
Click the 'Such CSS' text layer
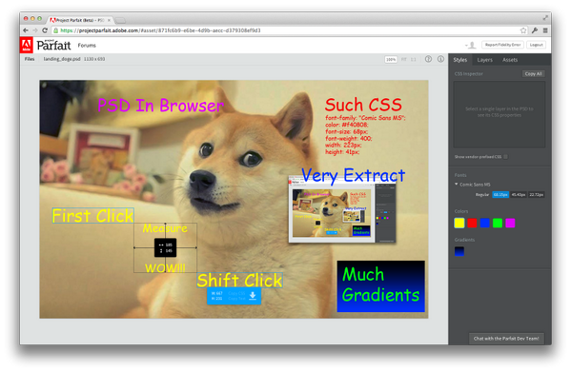(363, 105)
